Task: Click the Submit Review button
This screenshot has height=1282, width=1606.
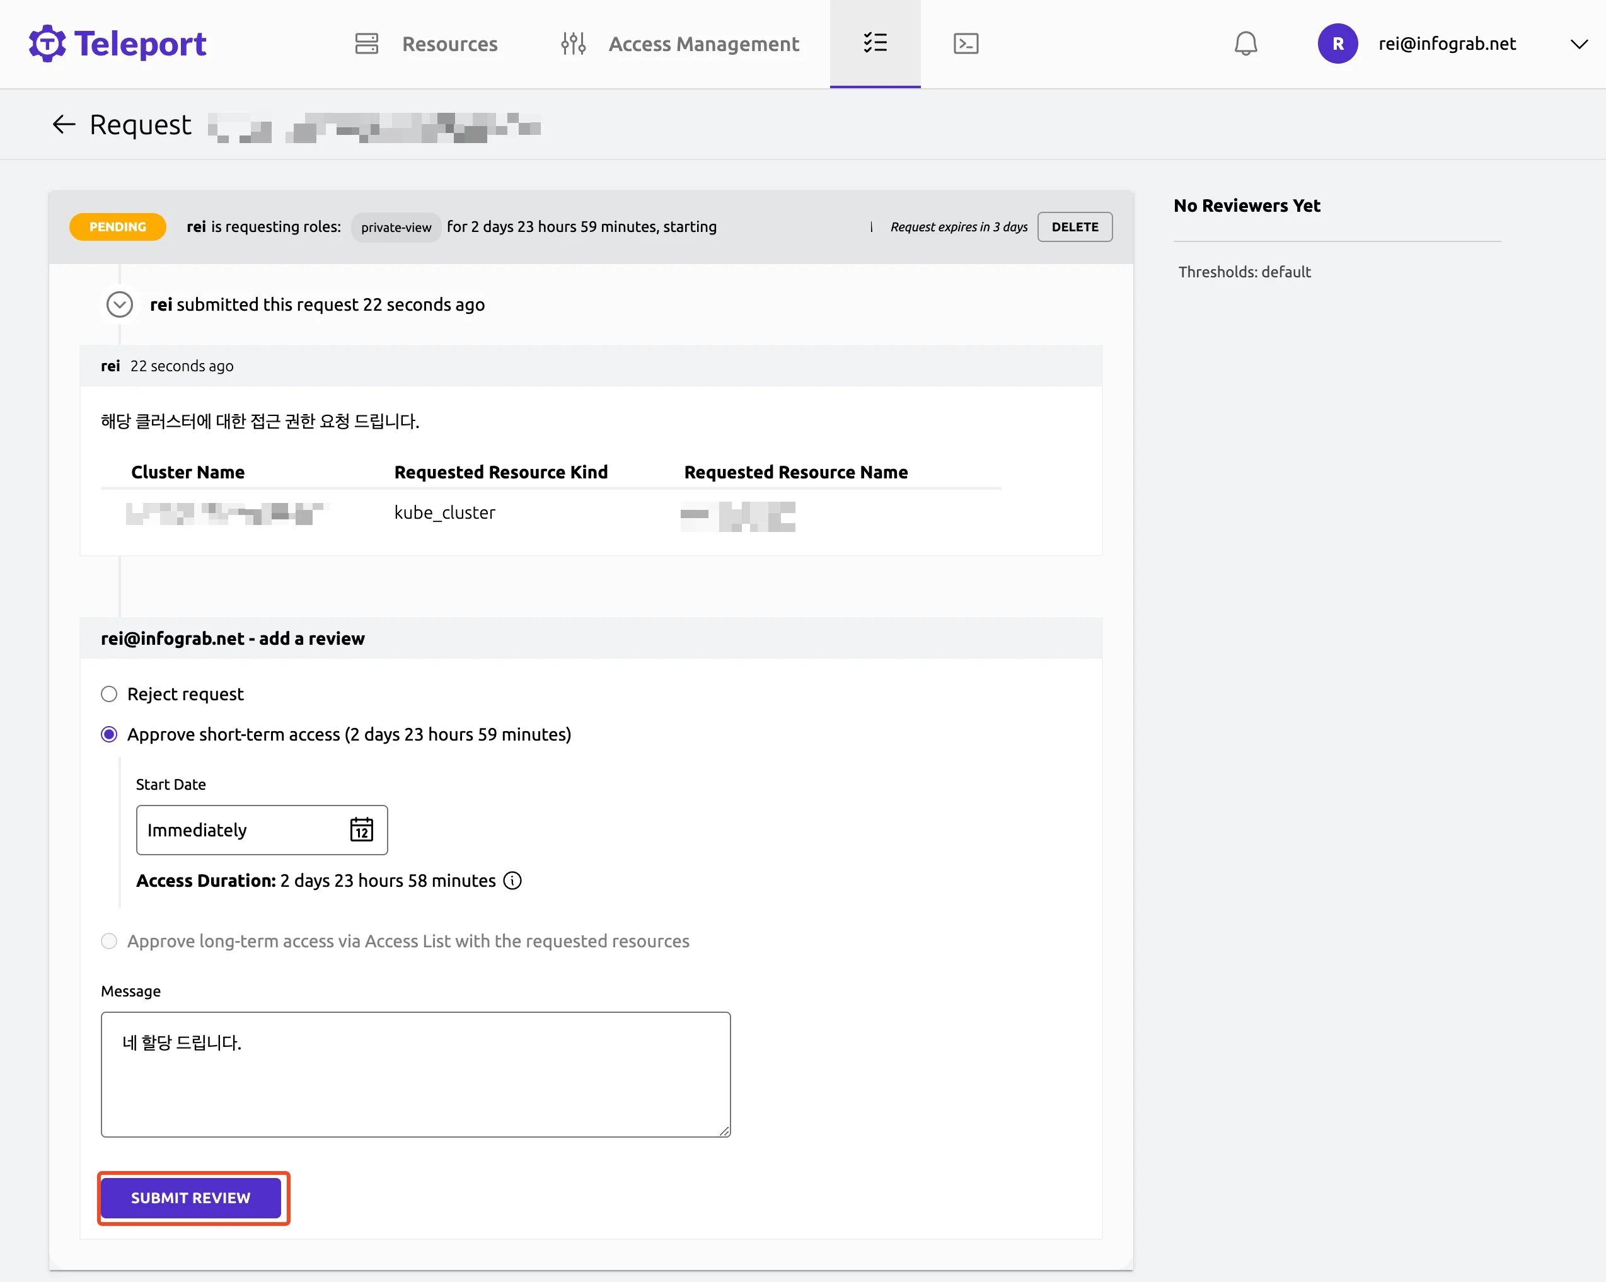Action: coord(191,1198)
